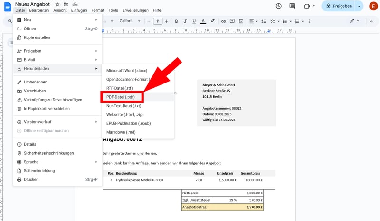Open the comments panel icon
The height and width of the screenshot is (221, 380).
pos(292,6)
